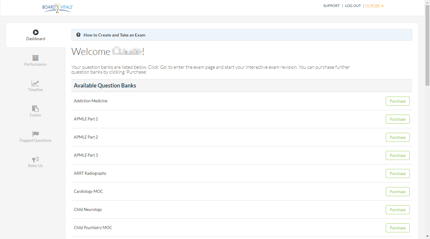Click the Timeline chart icon
The width and height of the screenshot is (430, 239).
point(35,83)
